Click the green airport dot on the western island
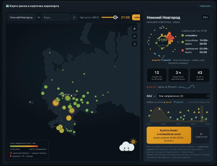Image resolution: width=217 pixels, height=166 pixels. pyautogui.click(x=30, y=102)
